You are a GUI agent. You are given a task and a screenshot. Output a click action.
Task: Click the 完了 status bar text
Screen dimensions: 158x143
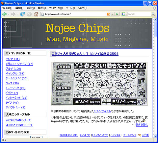tap(4, 140)
